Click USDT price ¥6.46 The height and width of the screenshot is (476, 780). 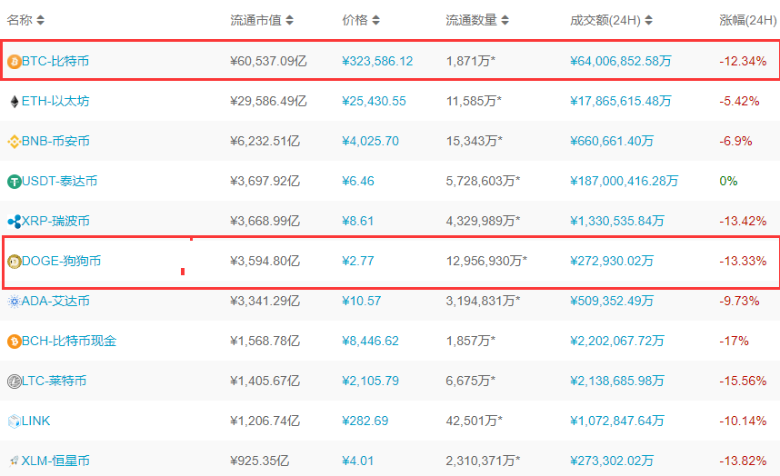pyautogui.click(x=357, y=181)
